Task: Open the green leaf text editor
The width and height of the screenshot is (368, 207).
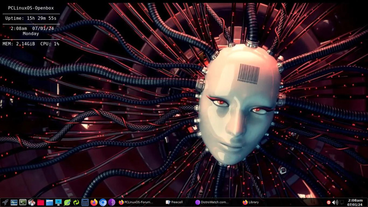Action: point(67,202)
